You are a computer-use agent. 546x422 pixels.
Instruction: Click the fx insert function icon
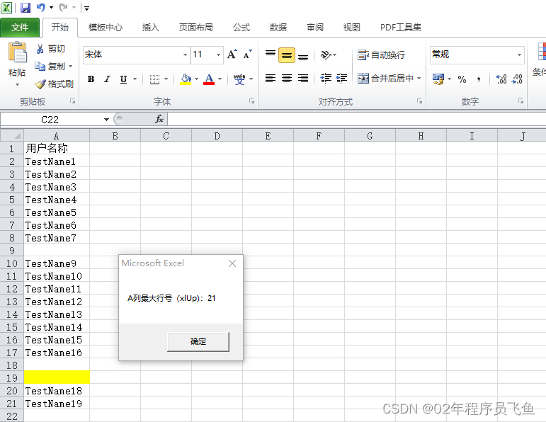tap(159, 120)
